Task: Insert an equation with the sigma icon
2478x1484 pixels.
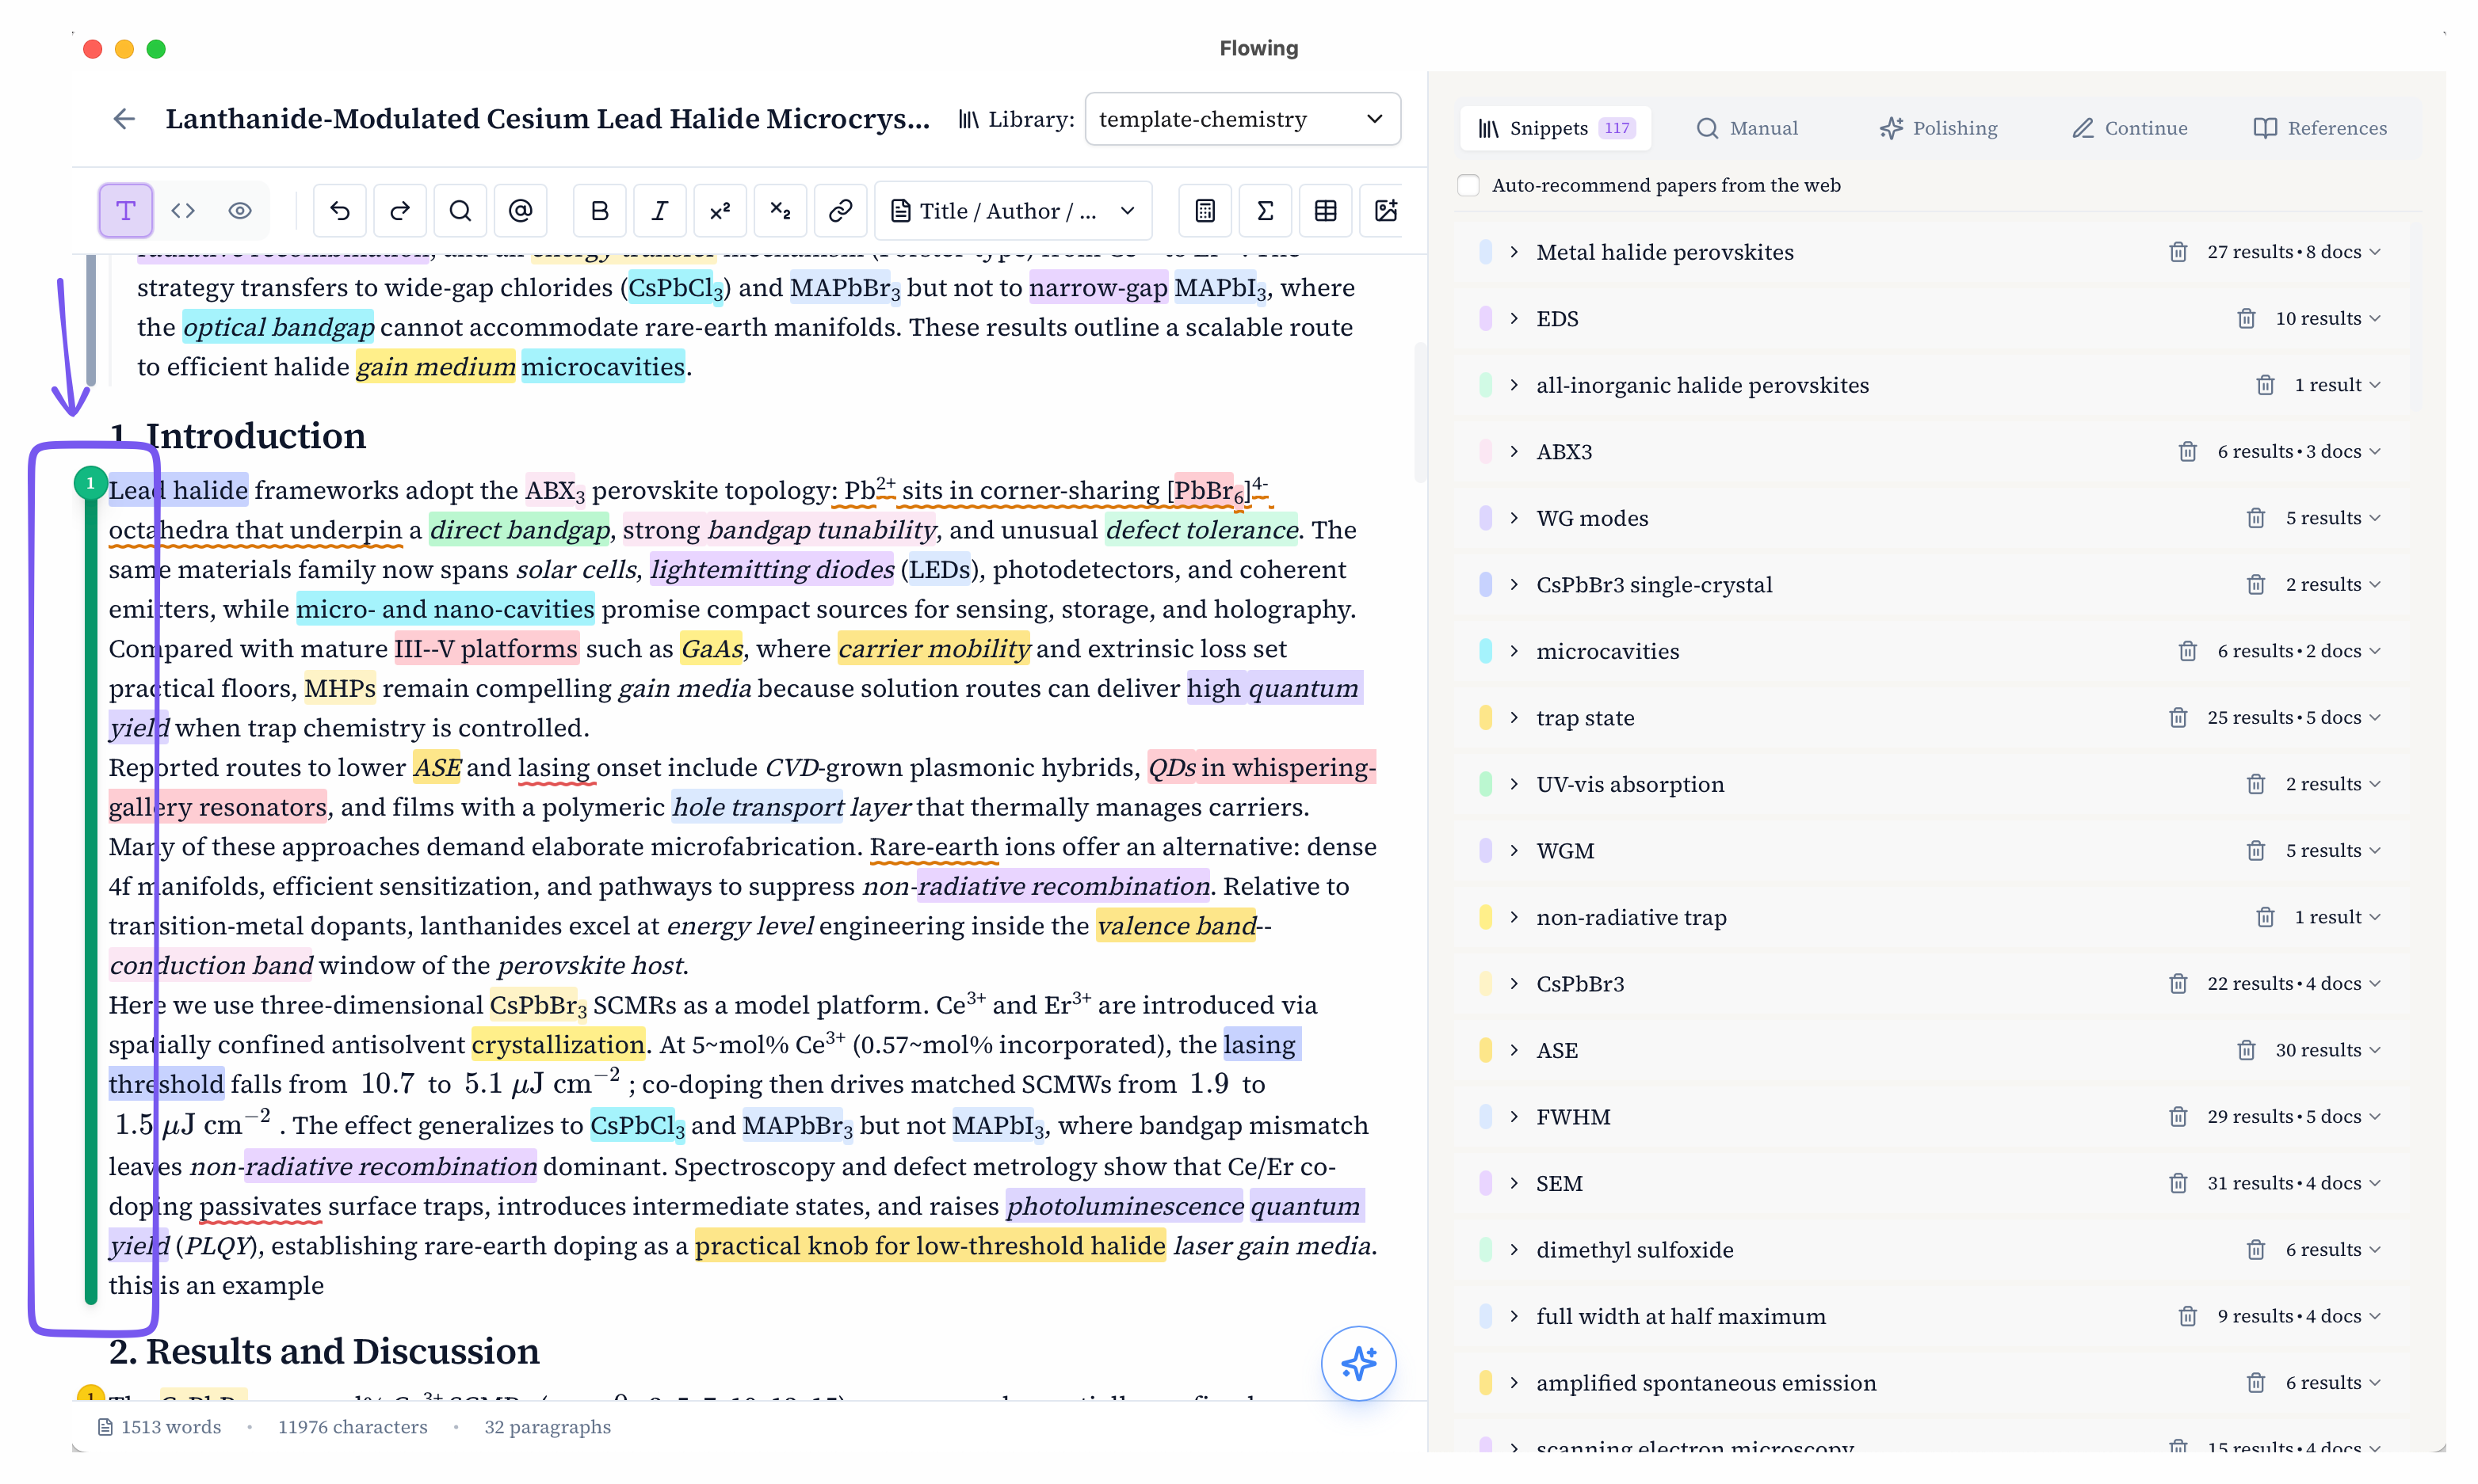Action: pyautogui.click(x=1266, y=211)
